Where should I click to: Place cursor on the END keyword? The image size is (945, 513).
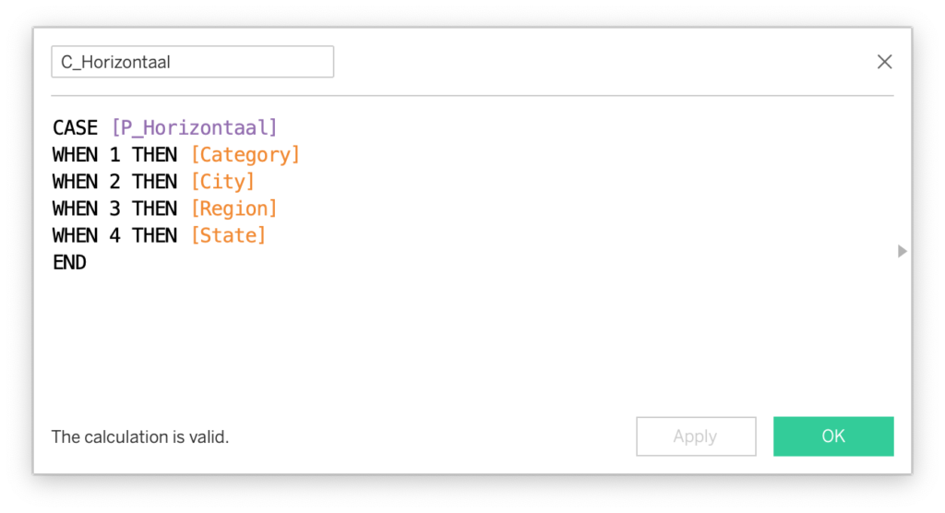(69, 262)
